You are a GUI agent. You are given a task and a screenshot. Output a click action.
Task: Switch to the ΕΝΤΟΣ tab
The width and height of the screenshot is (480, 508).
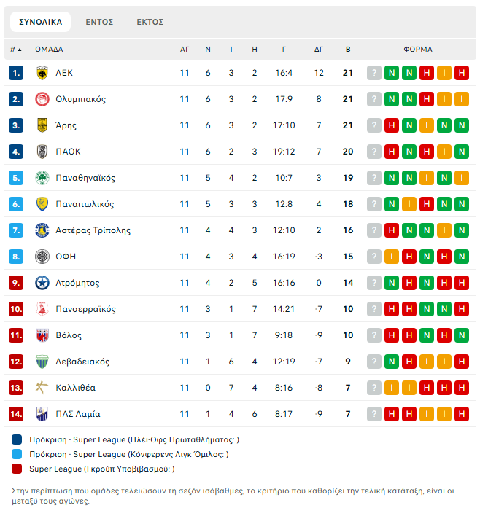(x=99, y=22)
